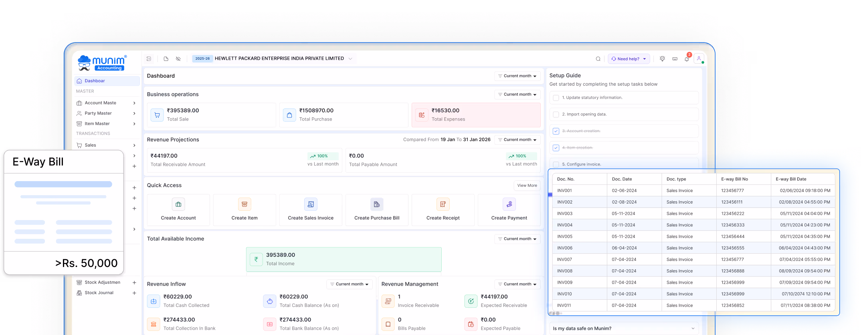Image resolution: width=861 pixels, height=335 pixels.
Task: Click the search magnifier icon in header
Action: [x=598, y=59]
